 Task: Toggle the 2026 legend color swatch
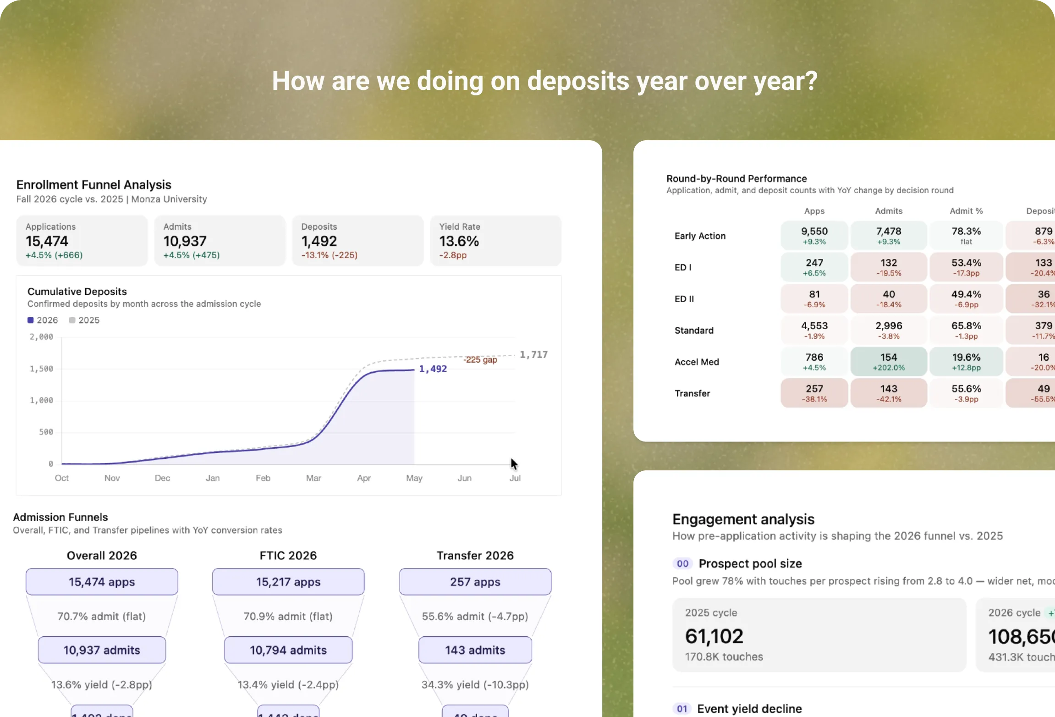point(30,320)
